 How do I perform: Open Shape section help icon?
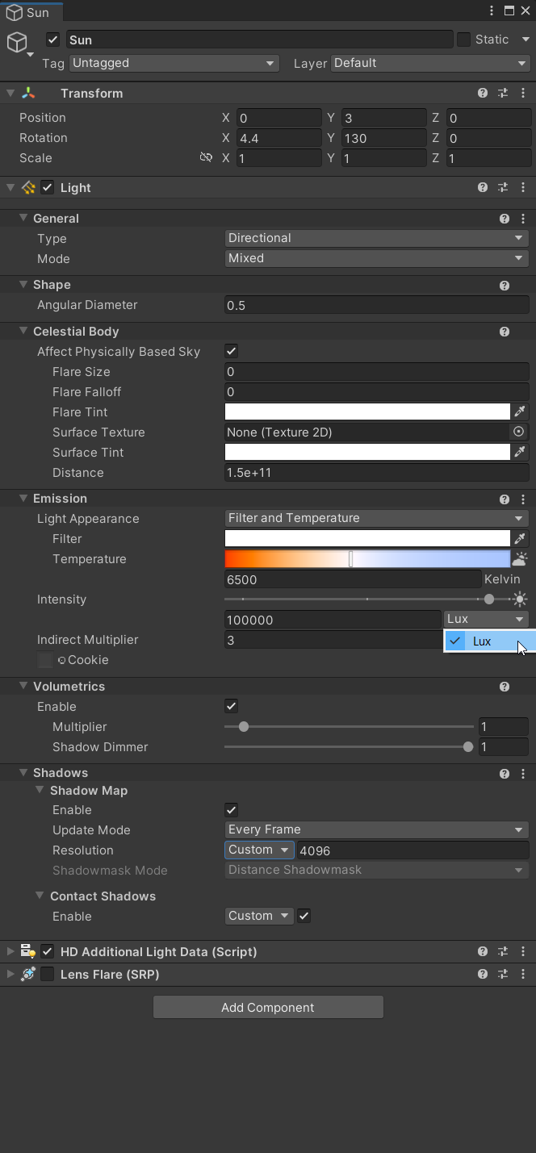[x=505, y=285]
